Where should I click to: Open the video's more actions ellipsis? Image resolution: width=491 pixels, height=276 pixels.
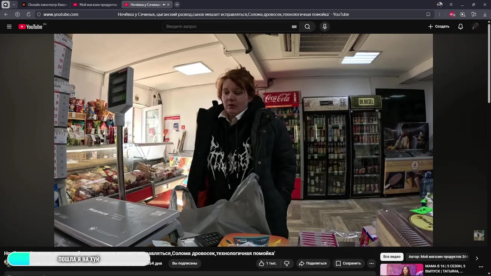[371, 263]
